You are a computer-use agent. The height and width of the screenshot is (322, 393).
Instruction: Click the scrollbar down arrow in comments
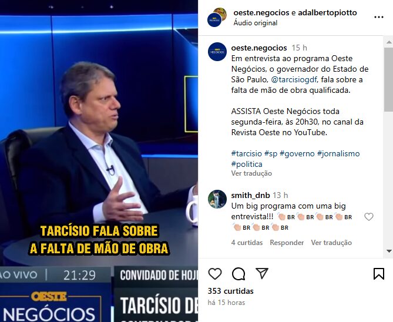pos(389,251)
